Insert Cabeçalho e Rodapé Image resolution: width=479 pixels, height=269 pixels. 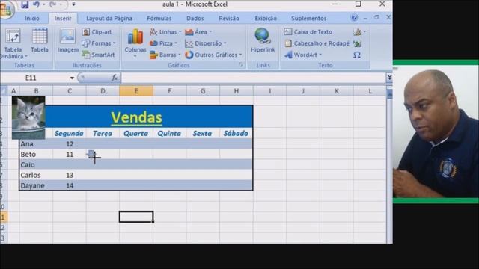(317, 43)
